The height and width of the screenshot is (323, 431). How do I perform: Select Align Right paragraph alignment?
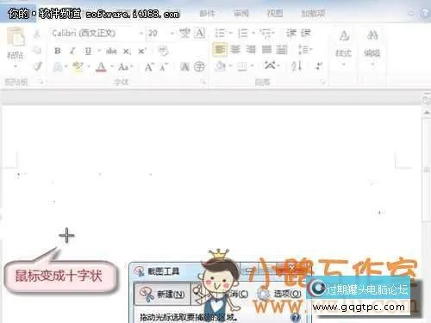pyautogui.click(x=251, y=50)
